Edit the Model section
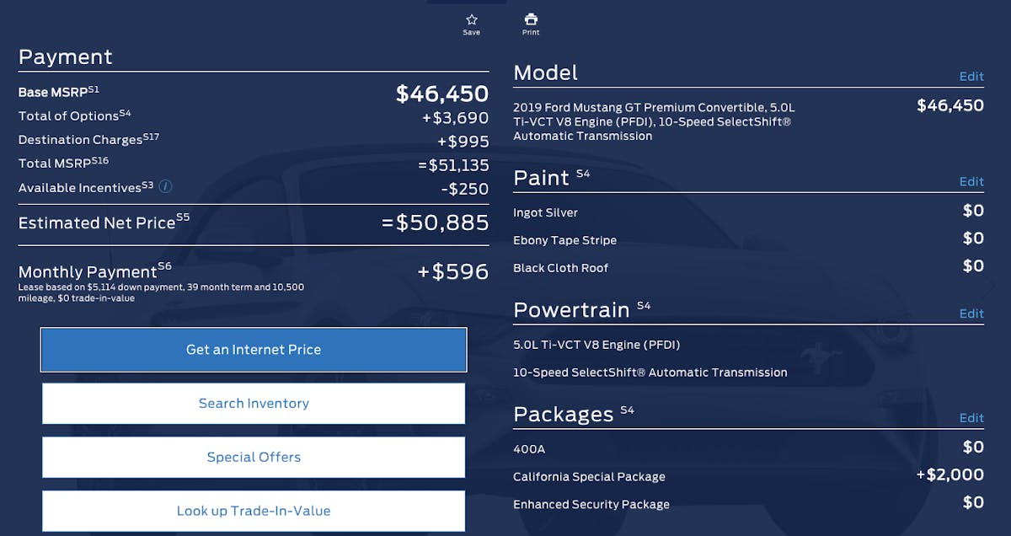This screenshot has width=1011, height=536. 971,77
